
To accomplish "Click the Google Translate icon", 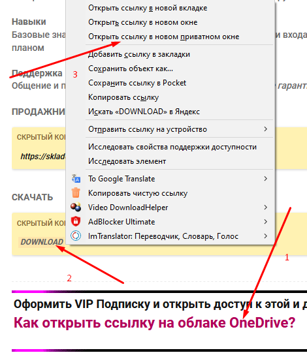I will click(x=76, y=179).
